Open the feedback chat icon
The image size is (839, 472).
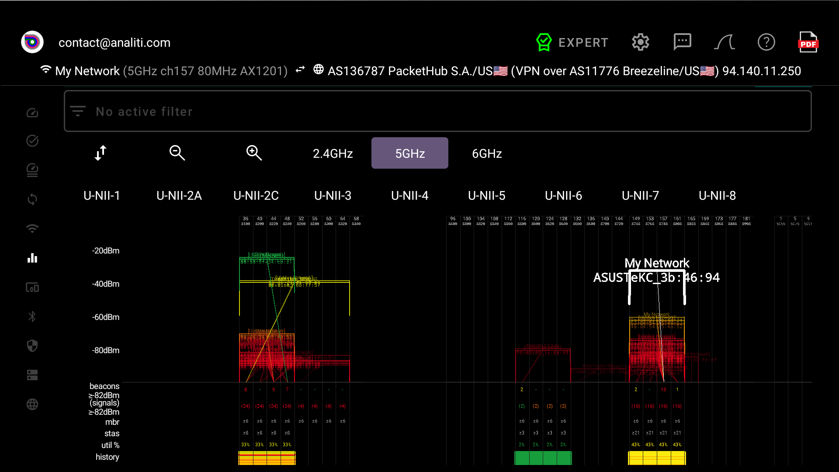click(682, 42)
